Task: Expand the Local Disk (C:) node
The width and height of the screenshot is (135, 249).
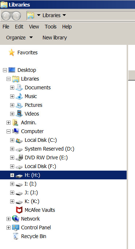Action: point(12,140)
